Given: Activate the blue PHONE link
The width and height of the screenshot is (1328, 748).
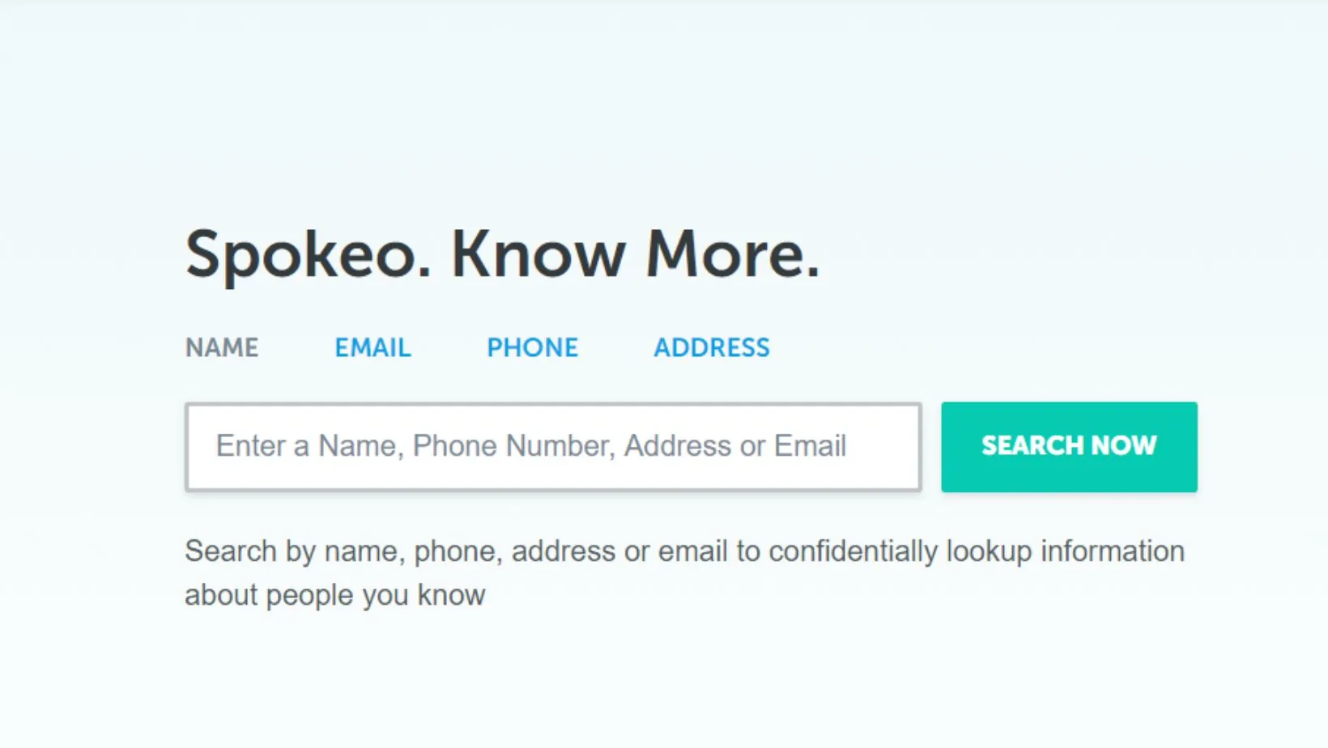Looking at the screenshot, I should 532,347.
